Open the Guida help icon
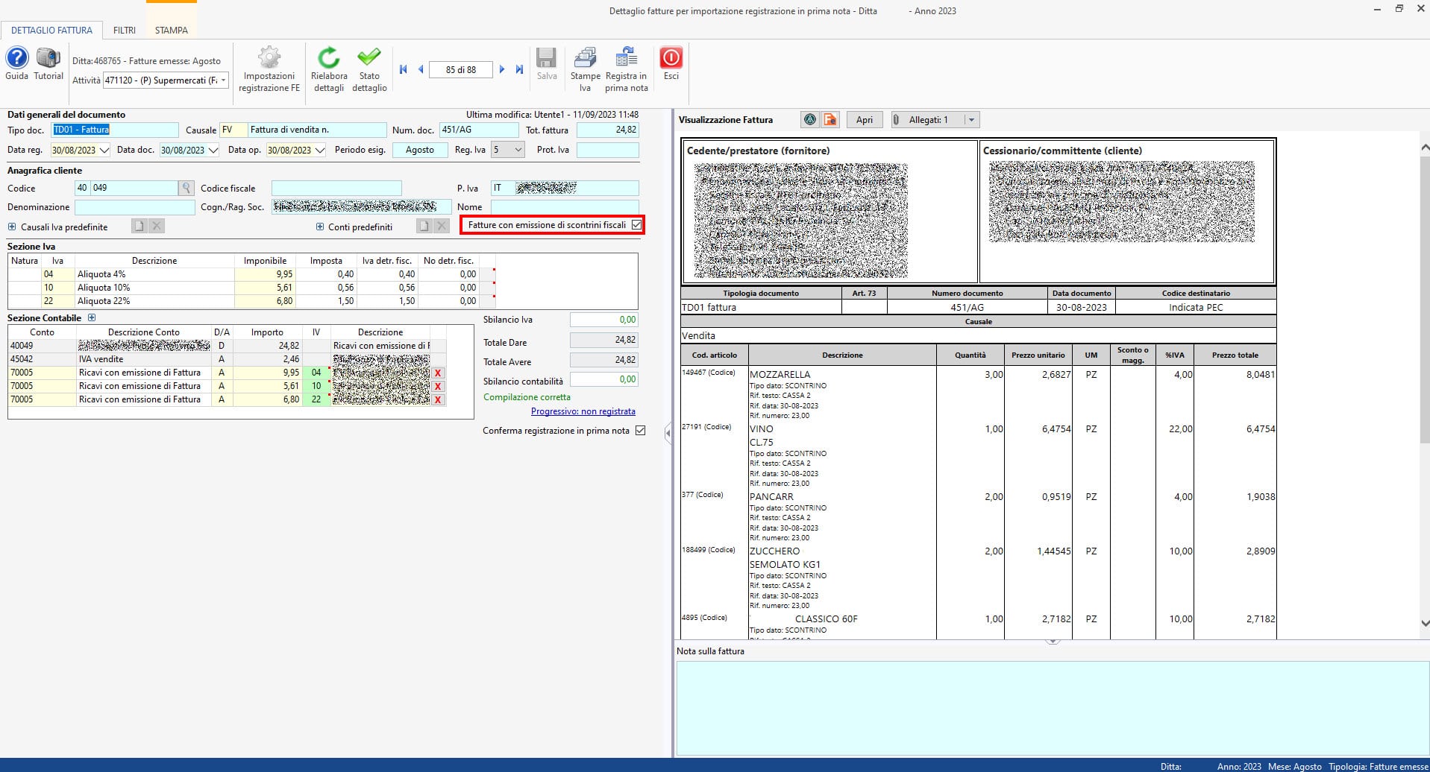Viewport: 1430px width, 772px height. pyautogui.click(x=16, y=59)
